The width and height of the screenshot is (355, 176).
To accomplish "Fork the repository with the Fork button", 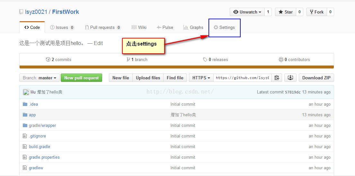I will point(316,12).
